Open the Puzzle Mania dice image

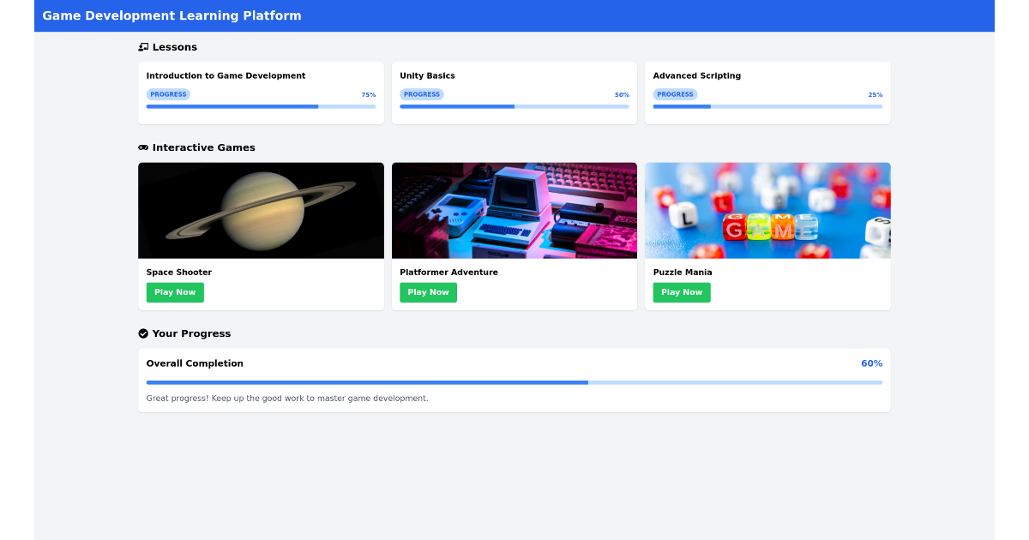767,210
